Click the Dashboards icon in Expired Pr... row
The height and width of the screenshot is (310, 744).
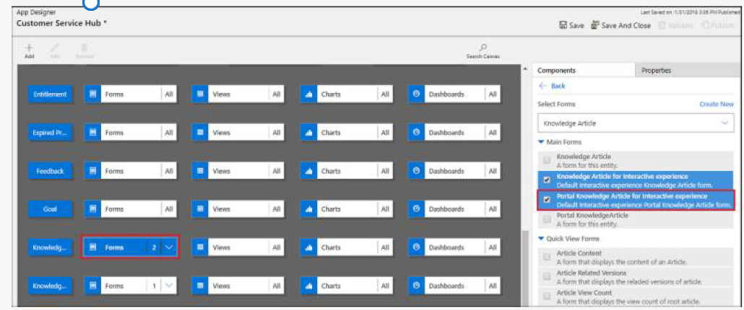coord(416,133)
